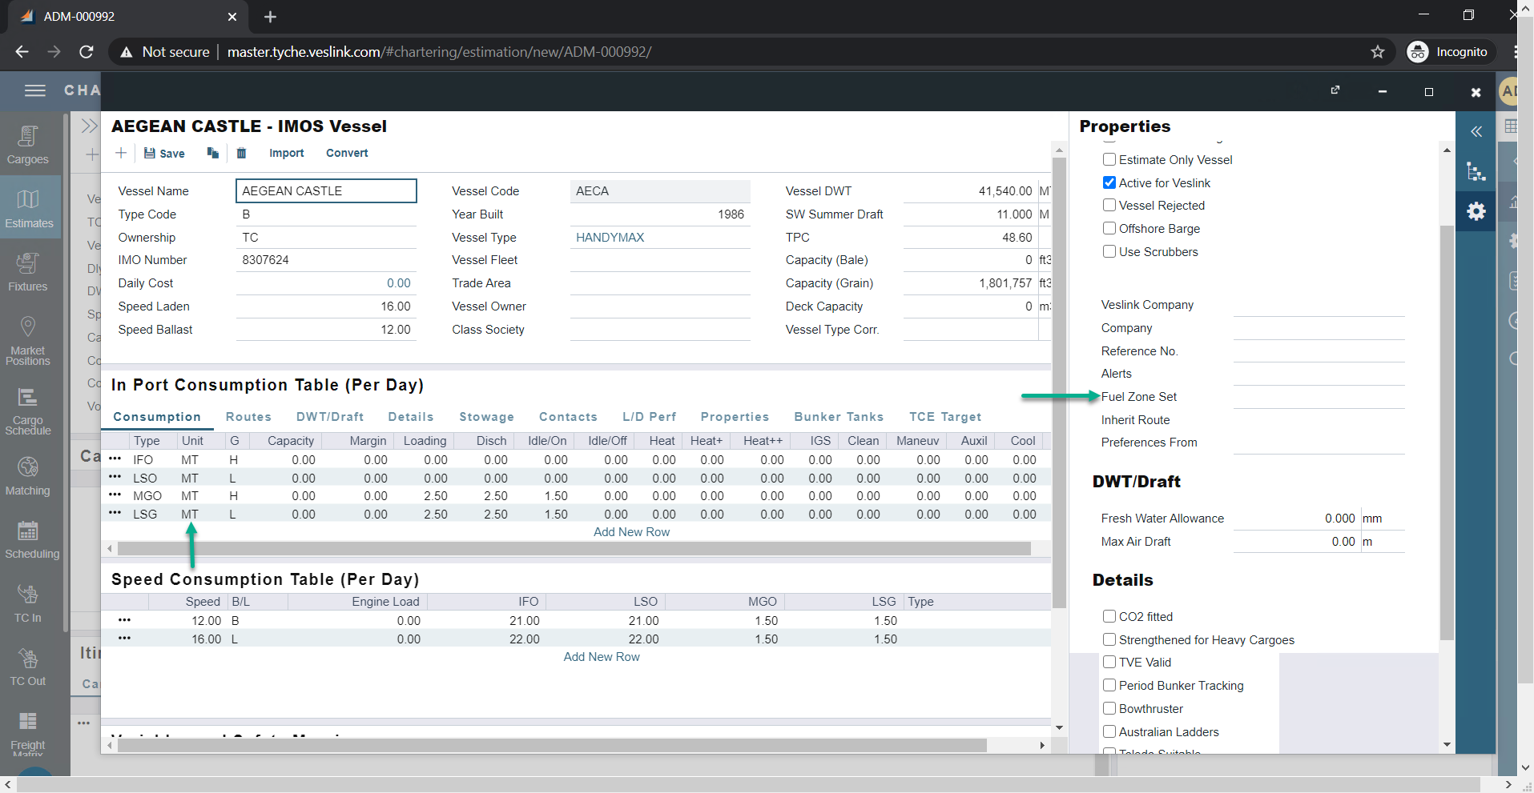The width and height of the screenshot is (1534, 793).
Task: Open the Fixtures sidebar section
Action: [x=28, y=272]
